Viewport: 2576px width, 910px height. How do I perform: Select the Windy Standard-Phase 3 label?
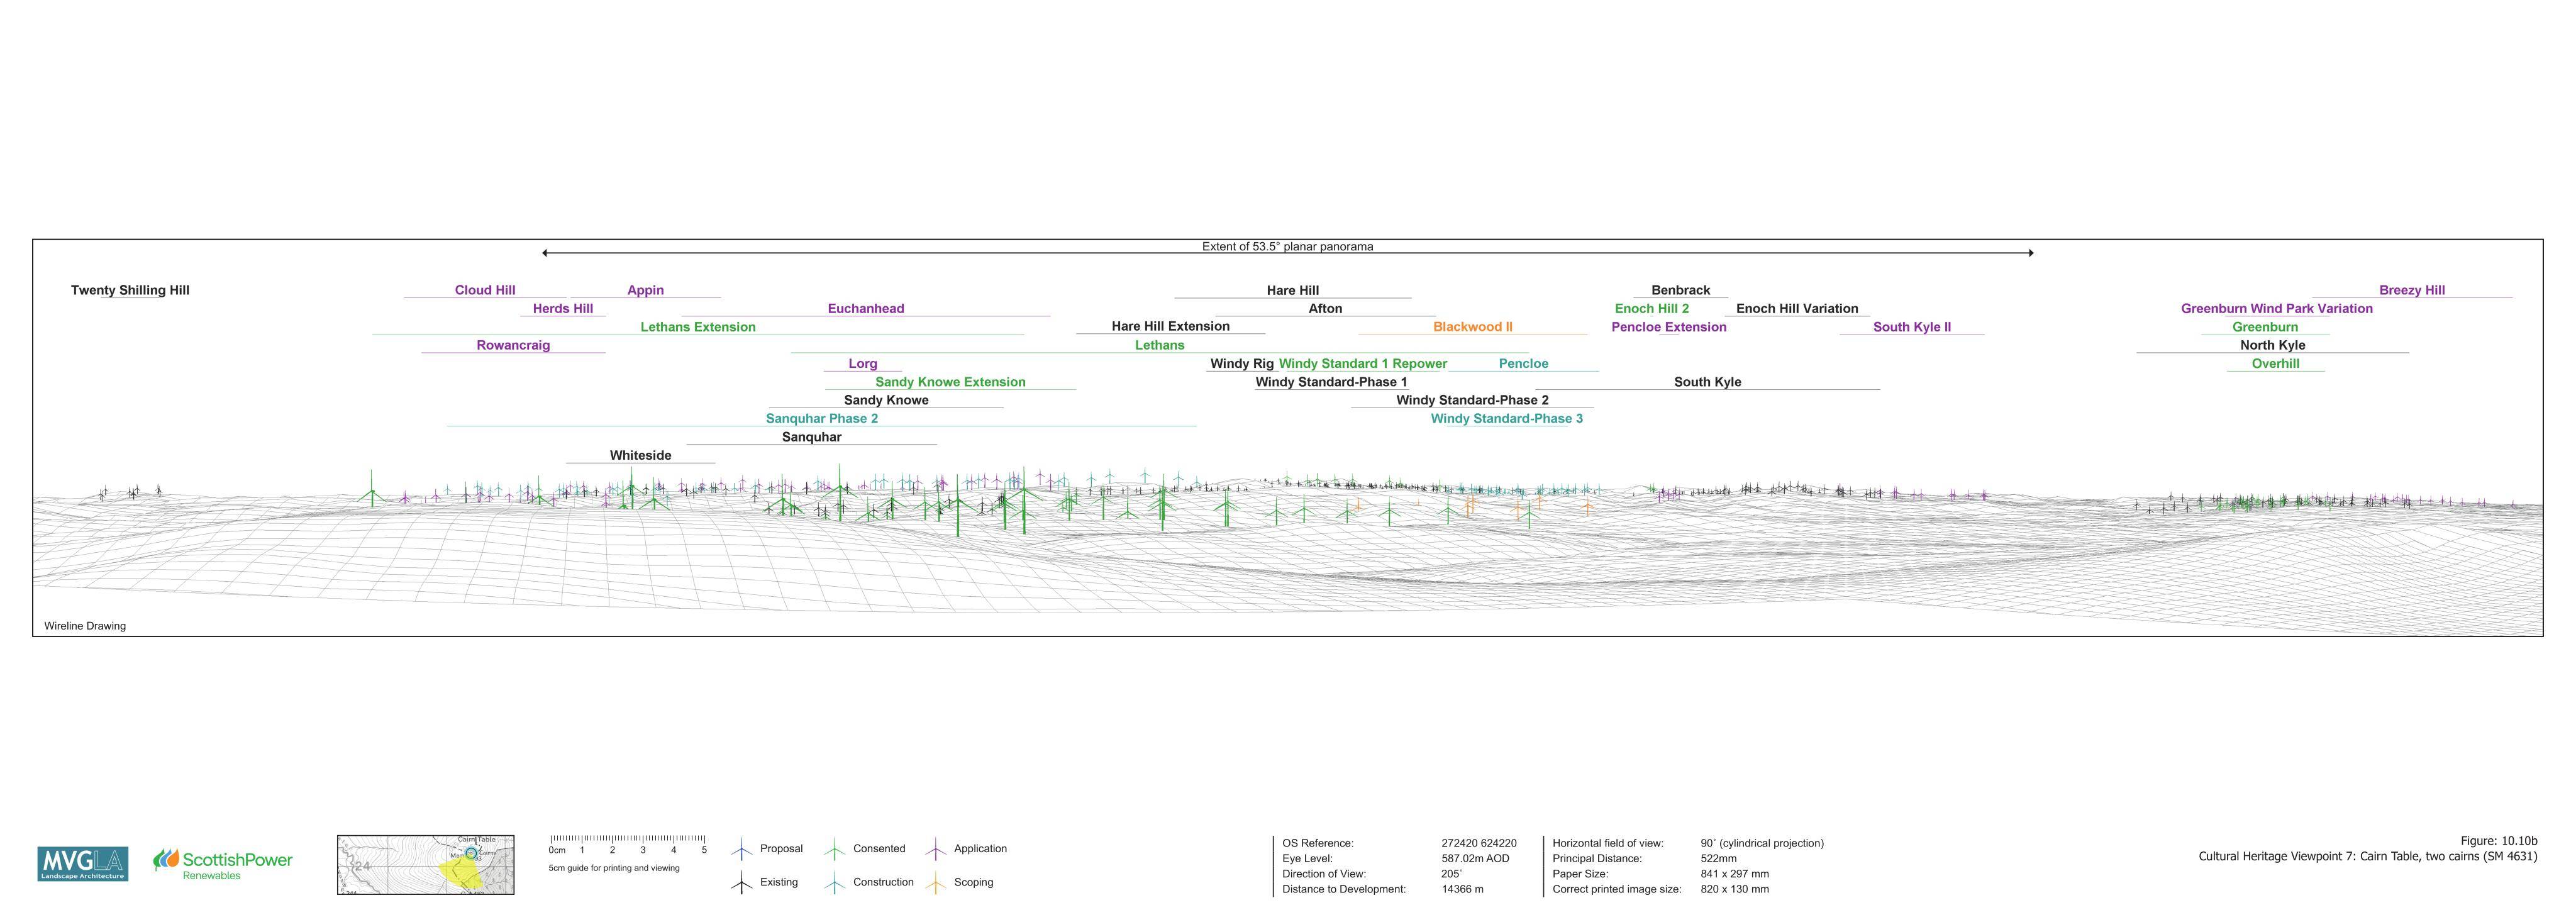[1507, 419]
